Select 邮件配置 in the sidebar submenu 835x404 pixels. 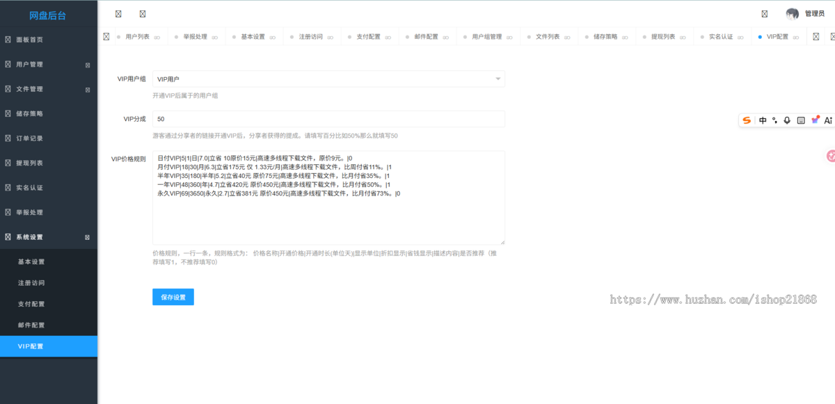pyautogui.click(x=49, y=325)
